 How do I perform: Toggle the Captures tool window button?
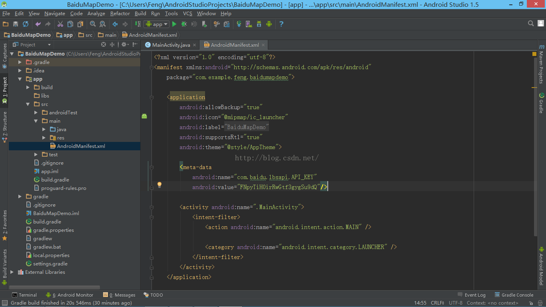coord(4,56)
